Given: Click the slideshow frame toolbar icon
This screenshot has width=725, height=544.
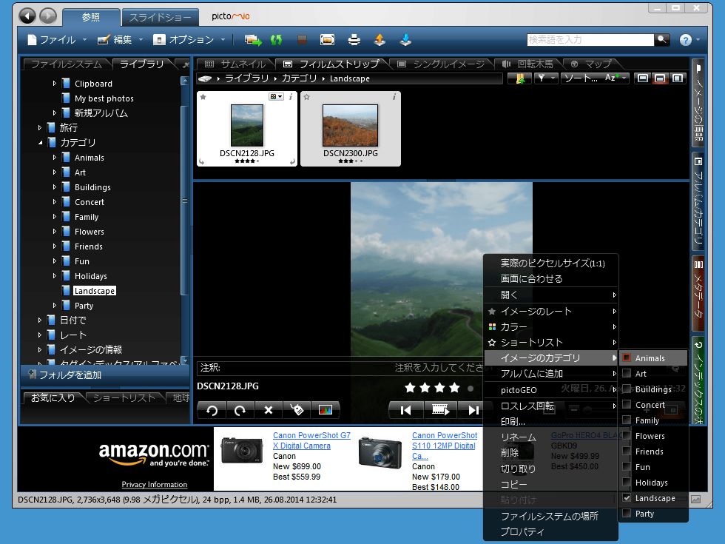Looking at the screenshot, I should 327,40.
